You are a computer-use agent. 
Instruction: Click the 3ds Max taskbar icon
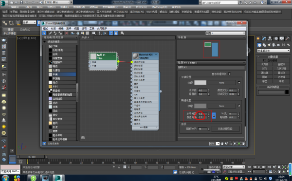click(x=58, y=178)
